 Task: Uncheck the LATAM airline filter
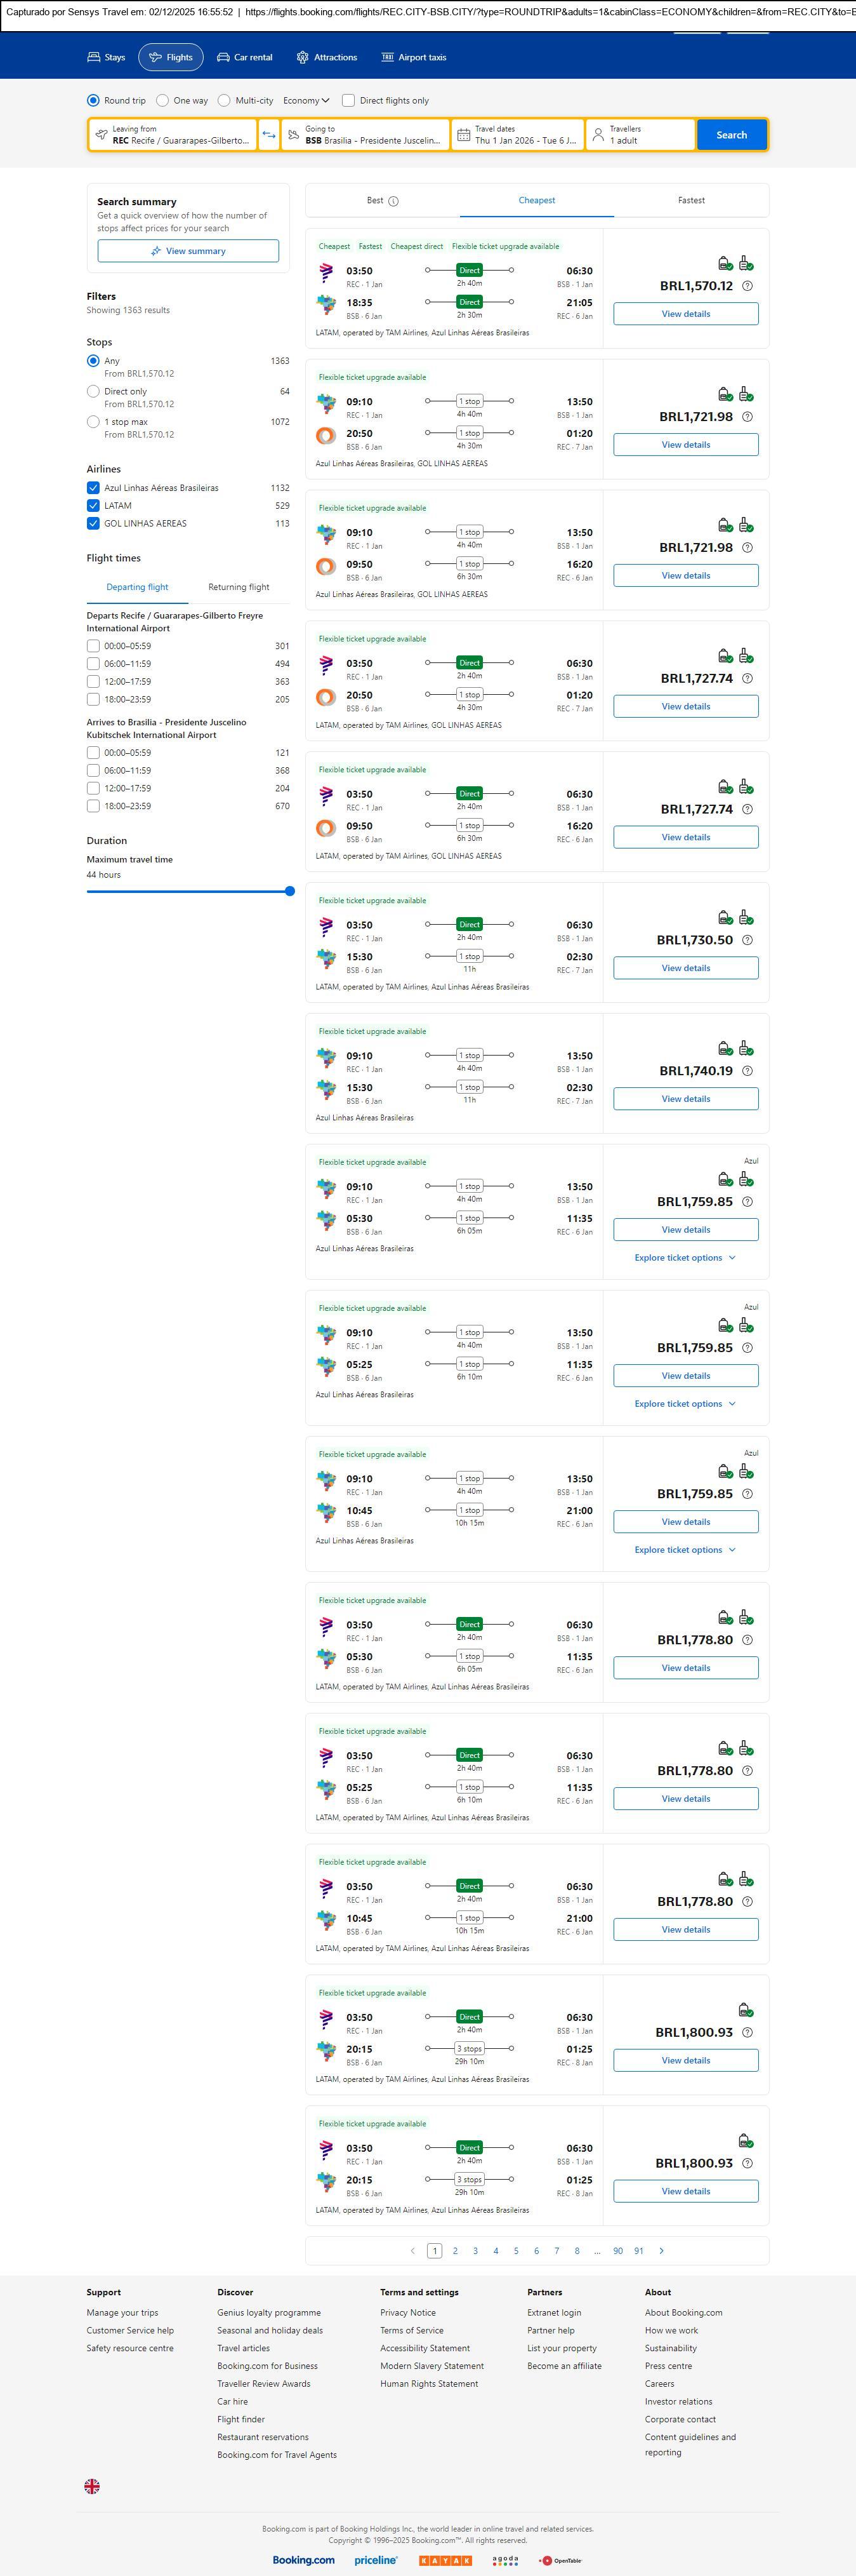pyautogui.click(x=93, y=506)
